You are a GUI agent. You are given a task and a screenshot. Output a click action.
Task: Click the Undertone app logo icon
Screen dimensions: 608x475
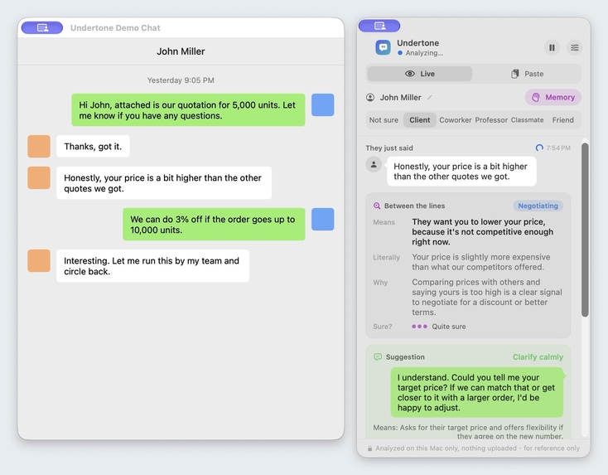point(383,47)
